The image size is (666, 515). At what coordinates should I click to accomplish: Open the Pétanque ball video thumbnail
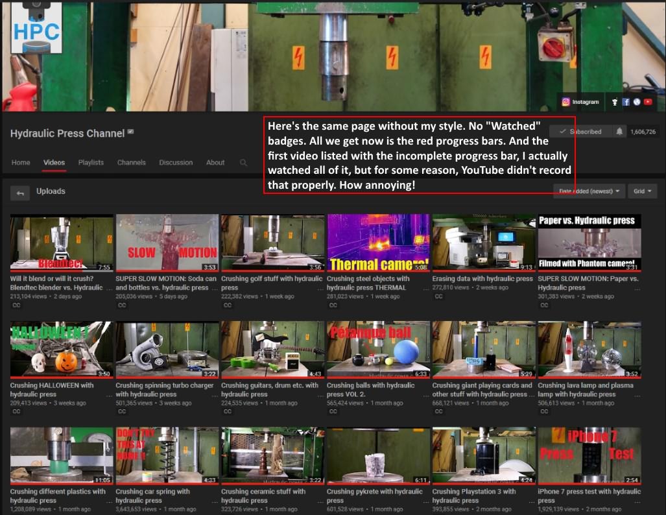tap(378, 350)
